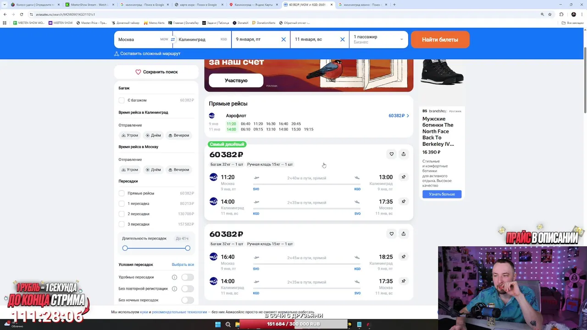The height and width of the screenshot is (330, 587).
Task: Click Найти билеты button
Action: [x=440, y=40]
